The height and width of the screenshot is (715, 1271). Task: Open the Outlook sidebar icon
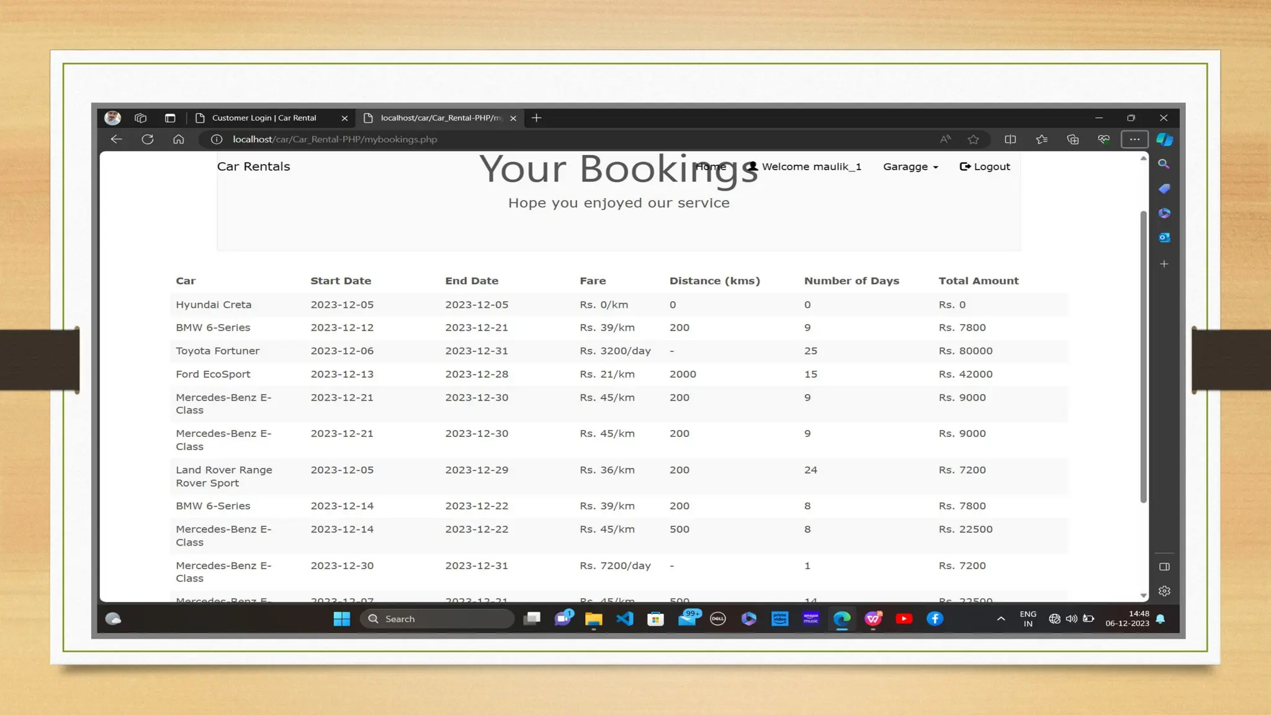coord(1164,238)
